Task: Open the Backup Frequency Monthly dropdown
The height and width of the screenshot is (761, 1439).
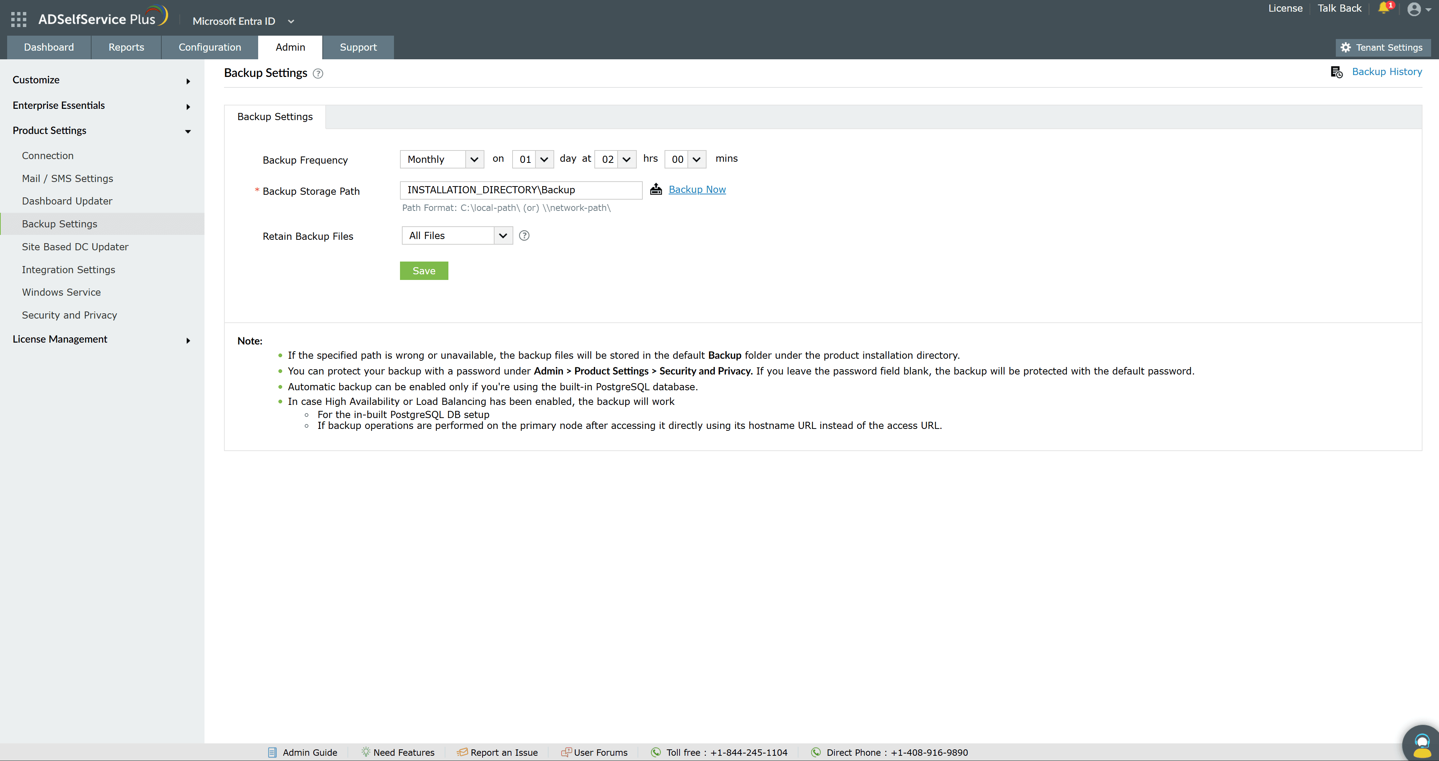Action: [442, 159]
